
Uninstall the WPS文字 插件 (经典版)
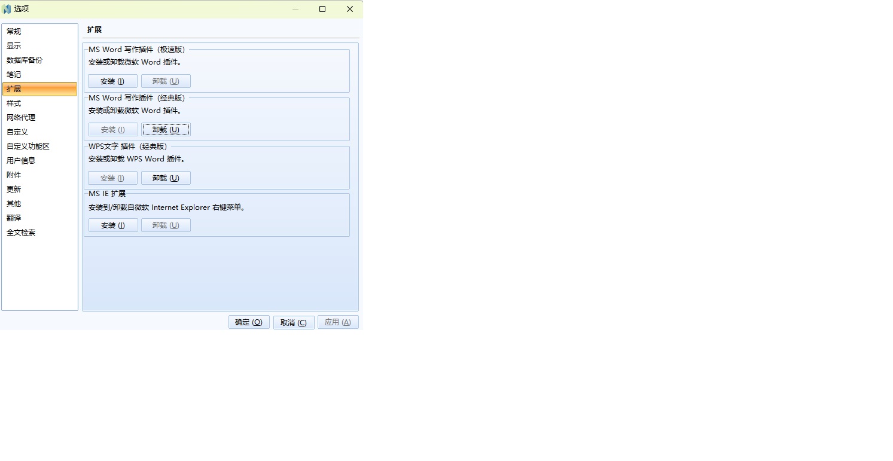[x=166, y=178]
